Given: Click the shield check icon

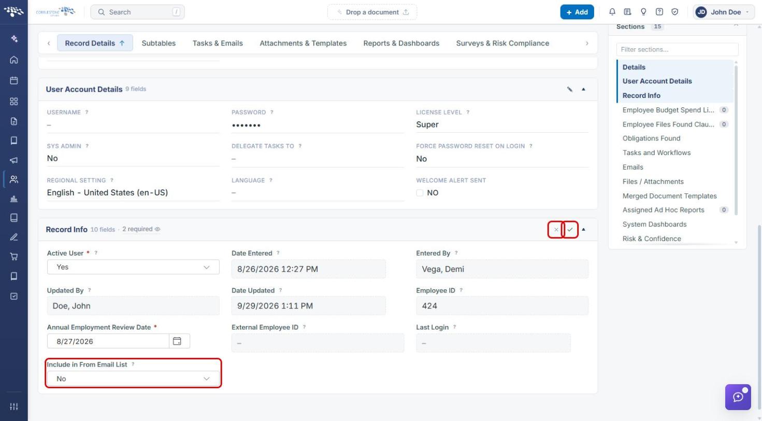Looking at the screenshot, I should pyautogui.click(x=675, y=12).
